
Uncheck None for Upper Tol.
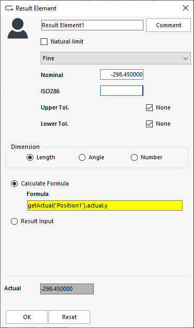pos(150,107)
